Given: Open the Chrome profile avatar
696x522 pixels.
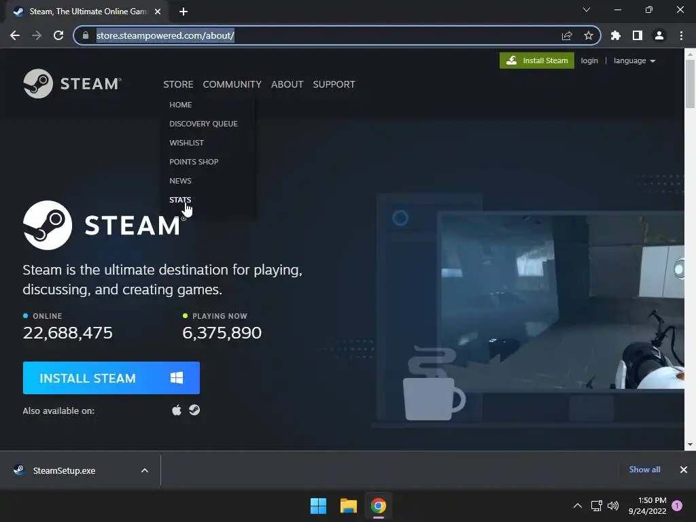Looking at the screenshot, I should 659,35.
